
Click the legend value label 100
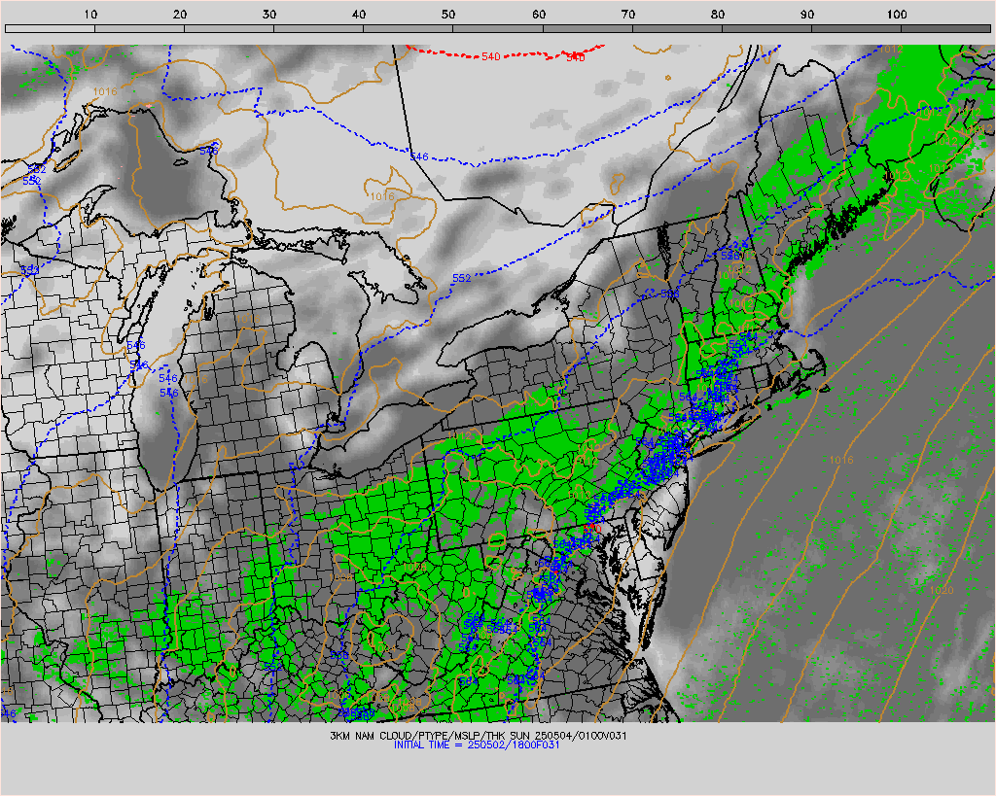(x=897, y=14)
